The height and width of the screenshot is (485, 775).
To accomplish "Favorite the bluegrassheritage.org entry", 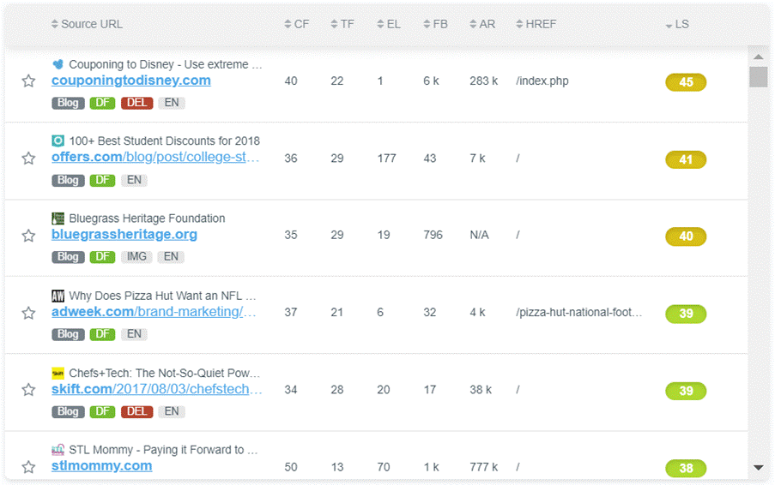I will tap(28, 236).
